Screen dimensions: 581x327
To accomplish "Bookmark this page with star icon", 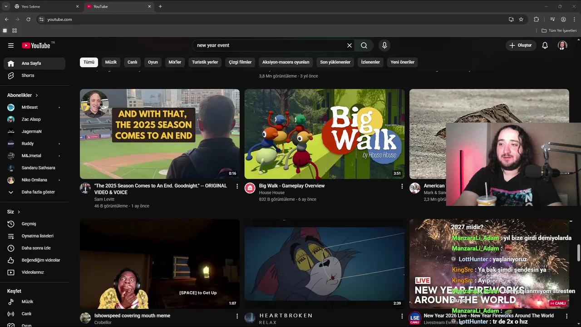I will pyautogui.click(x=521, y=20).
